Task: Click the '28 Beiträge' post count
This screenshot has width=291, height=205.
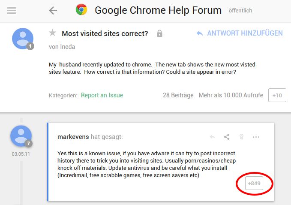Action: coord(178,95)
